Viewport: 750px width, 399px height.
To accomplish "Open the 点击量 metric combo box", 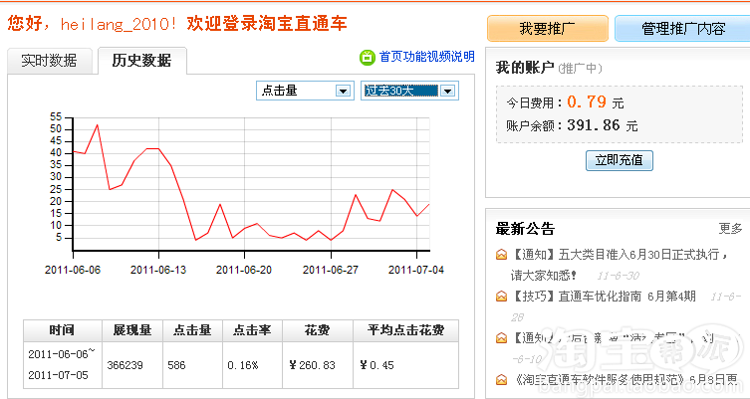I will click(305, 91).
